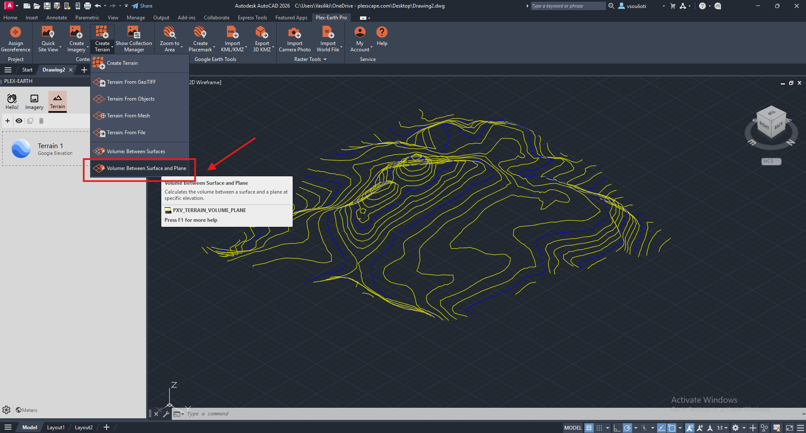Choose Terrain: From Mesh

point(140,116)
